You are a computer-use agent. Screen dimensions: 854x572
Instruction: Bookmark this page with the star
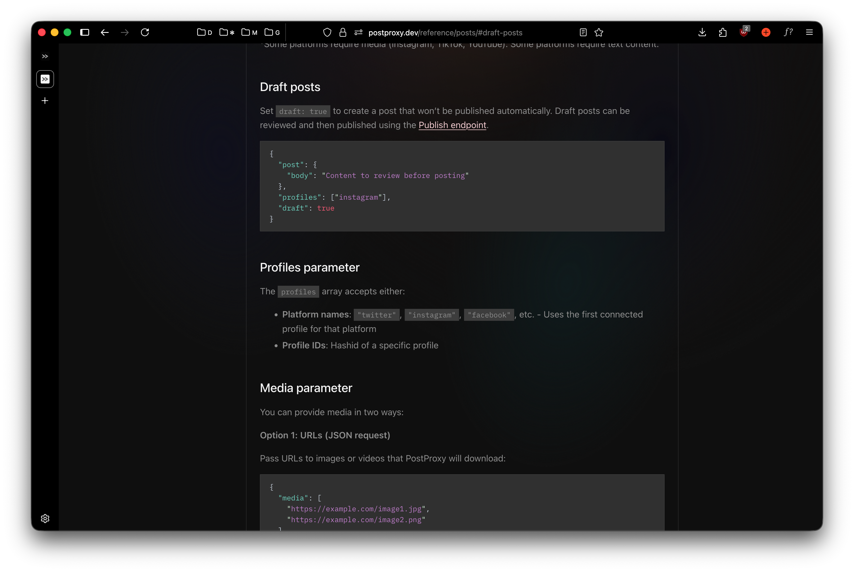click(599, 33)
